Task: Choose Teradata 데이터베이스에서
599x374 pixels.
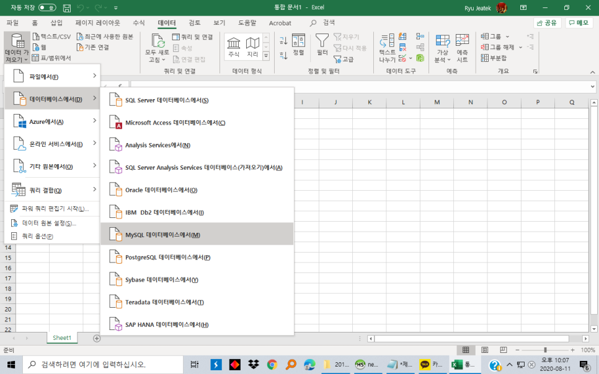Action: pos(197,302)
